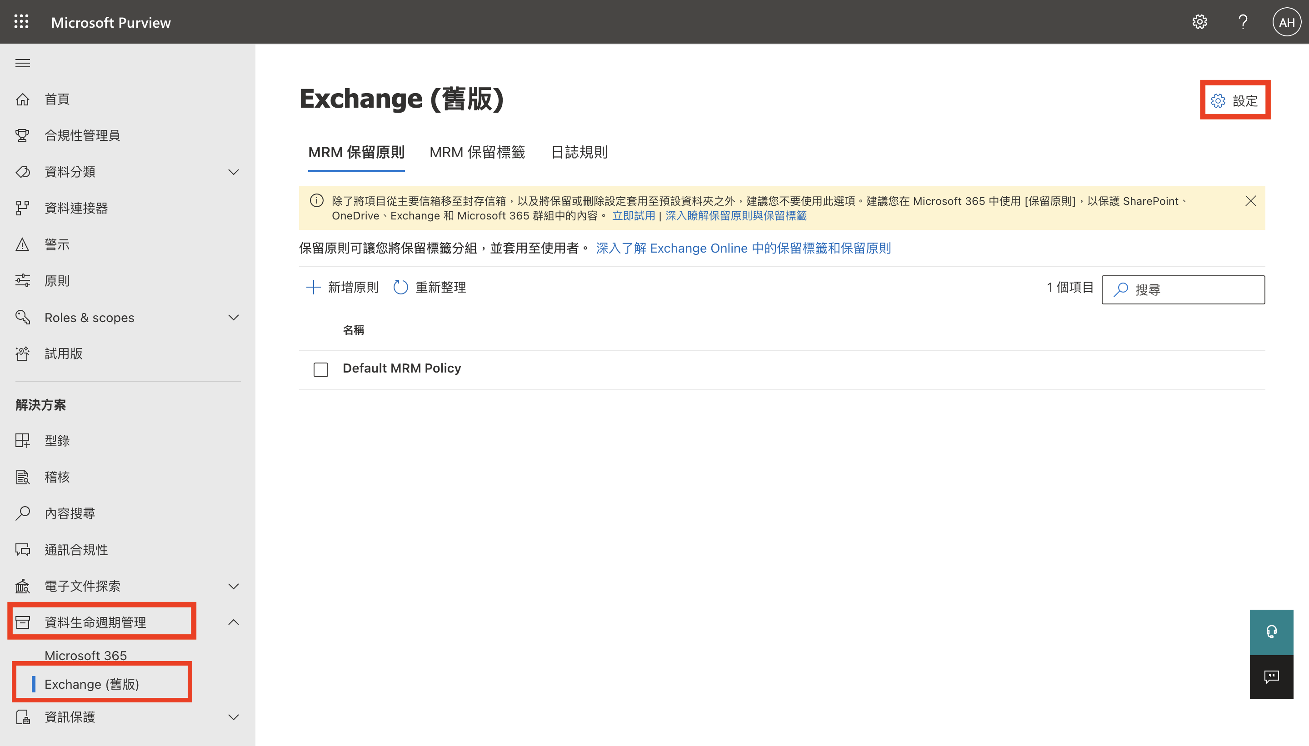Click 新增原則 label to add policy
This screenshot has height=746, width=1309.
click(x=354, y=287)
